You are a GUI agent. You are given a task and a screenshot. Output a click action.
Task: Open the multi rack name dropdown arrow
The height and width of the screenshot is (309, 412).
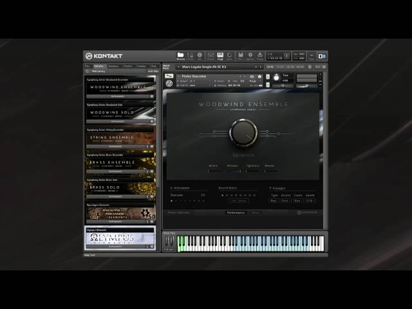[179, 67]
